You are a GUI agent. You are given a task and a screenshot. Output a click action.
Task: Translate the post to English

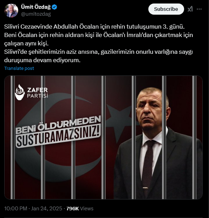coord(19,68)
